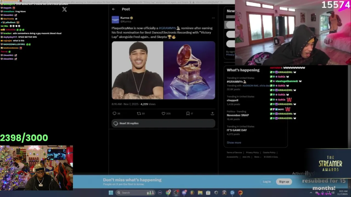Open the system volume icon
The image size is (351, 197).
(x=333, y=193)
